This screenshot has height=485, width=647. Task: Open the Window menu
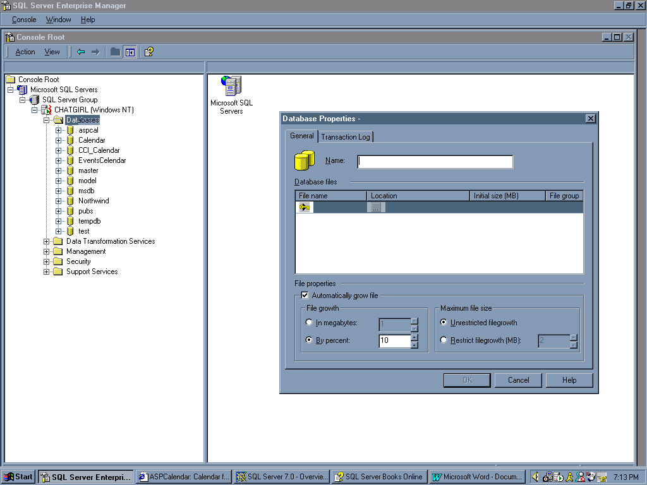[x=58, y=20]
